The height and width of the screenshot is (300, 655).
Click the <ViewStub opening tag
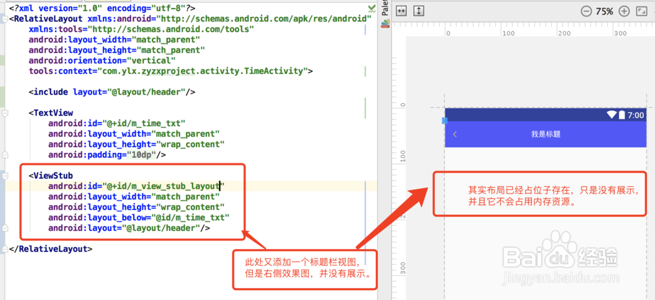coord(51,176)
